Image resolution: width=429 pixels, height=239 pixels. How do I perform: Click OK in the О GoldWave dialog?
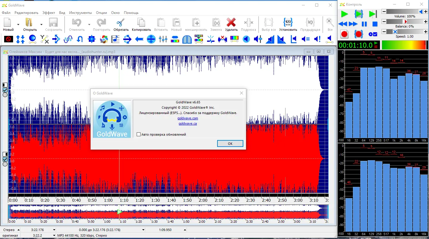point(230,144)
